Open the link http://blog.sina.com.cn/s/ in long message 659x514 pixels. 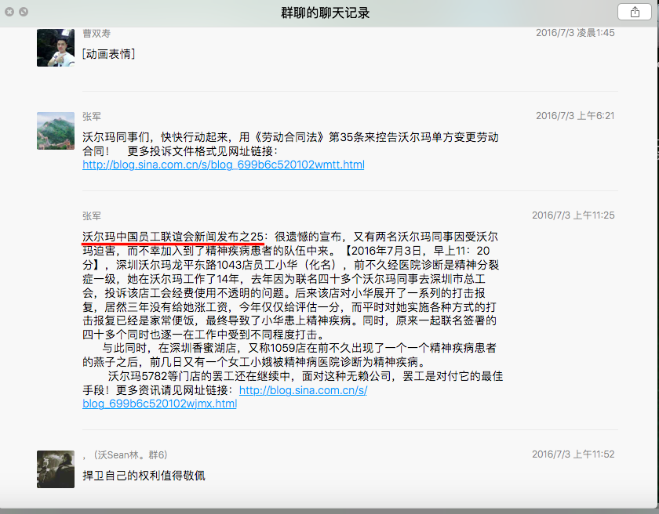pos(303,390)
